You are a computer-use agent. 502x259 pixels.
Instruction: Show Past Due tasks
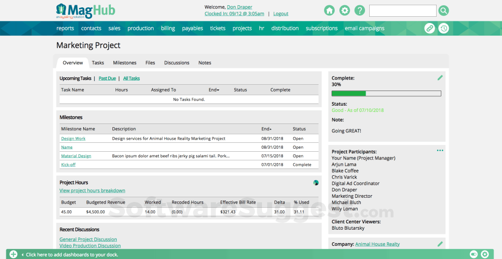(107, 78)
